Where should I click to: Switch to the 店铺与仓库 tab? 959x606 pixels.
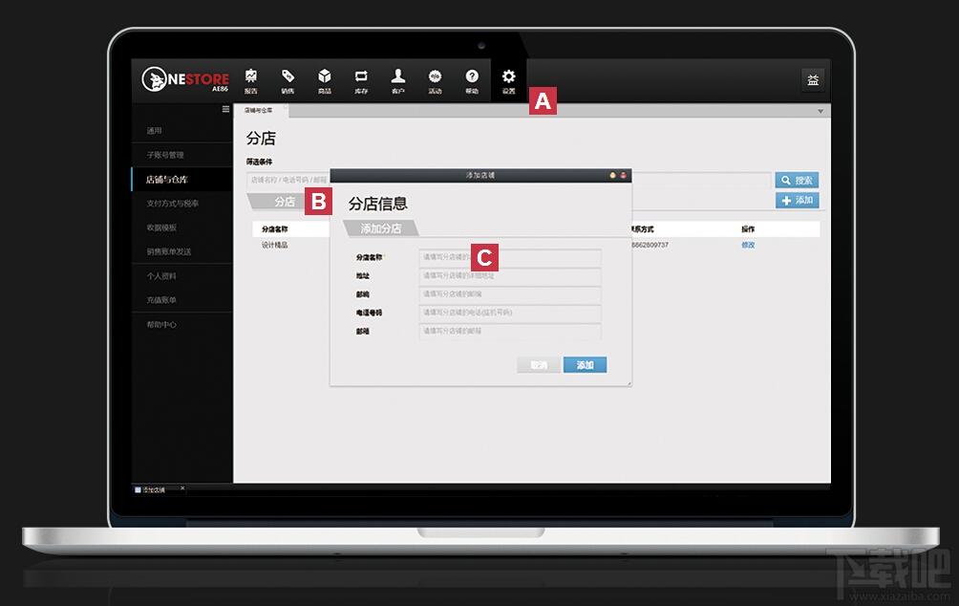[258, 111]
